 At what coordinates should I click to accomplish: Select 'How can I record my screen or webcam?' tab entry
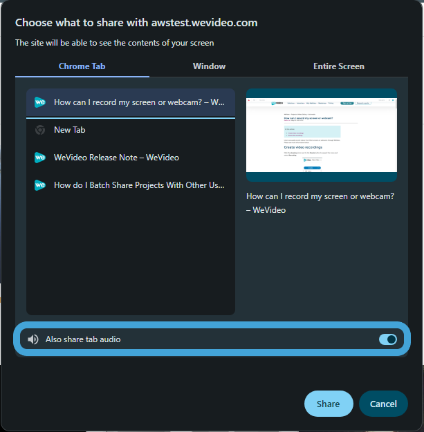[x=131, y=102]
